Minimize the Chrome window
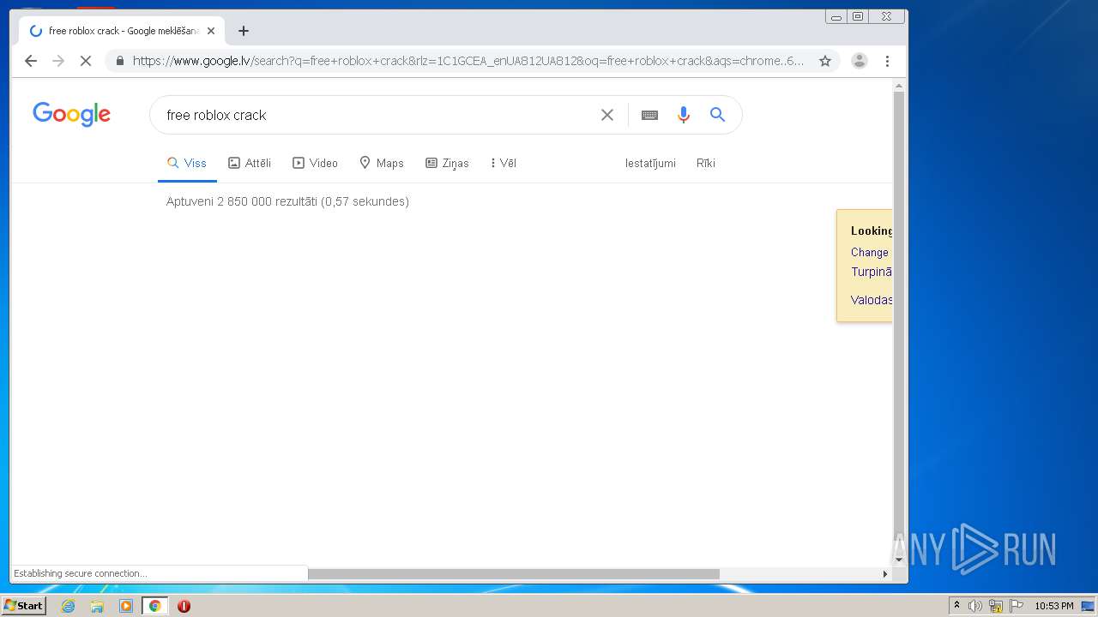The height and width of the screenshot is (617, 1098). pos(836,16)
